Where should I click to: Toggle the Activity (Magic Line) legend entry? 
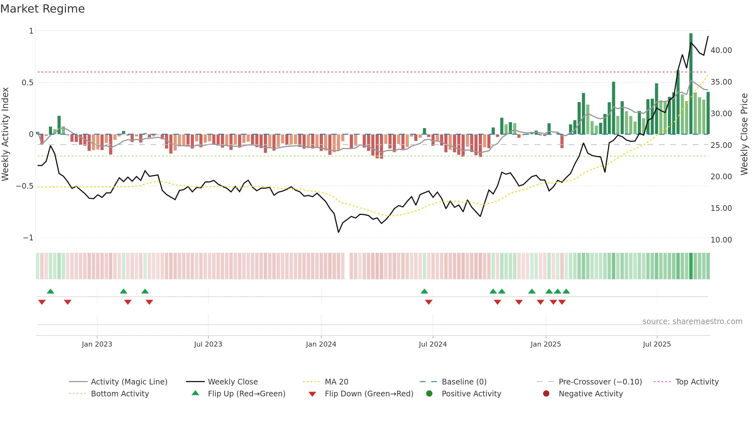click(x=118, y=382)
